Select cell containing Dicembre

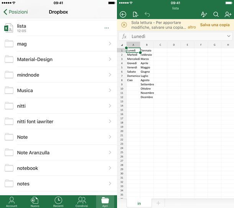147,97
